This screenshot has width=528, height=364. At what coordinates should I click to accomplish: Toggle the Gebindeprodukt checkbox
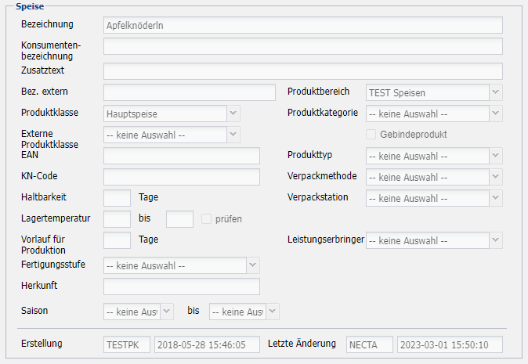tap(372, 135)
